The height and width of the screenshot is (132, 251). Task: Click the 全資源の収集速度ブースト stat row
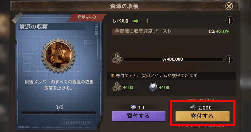pyautogui.click(x=171, y=31)
